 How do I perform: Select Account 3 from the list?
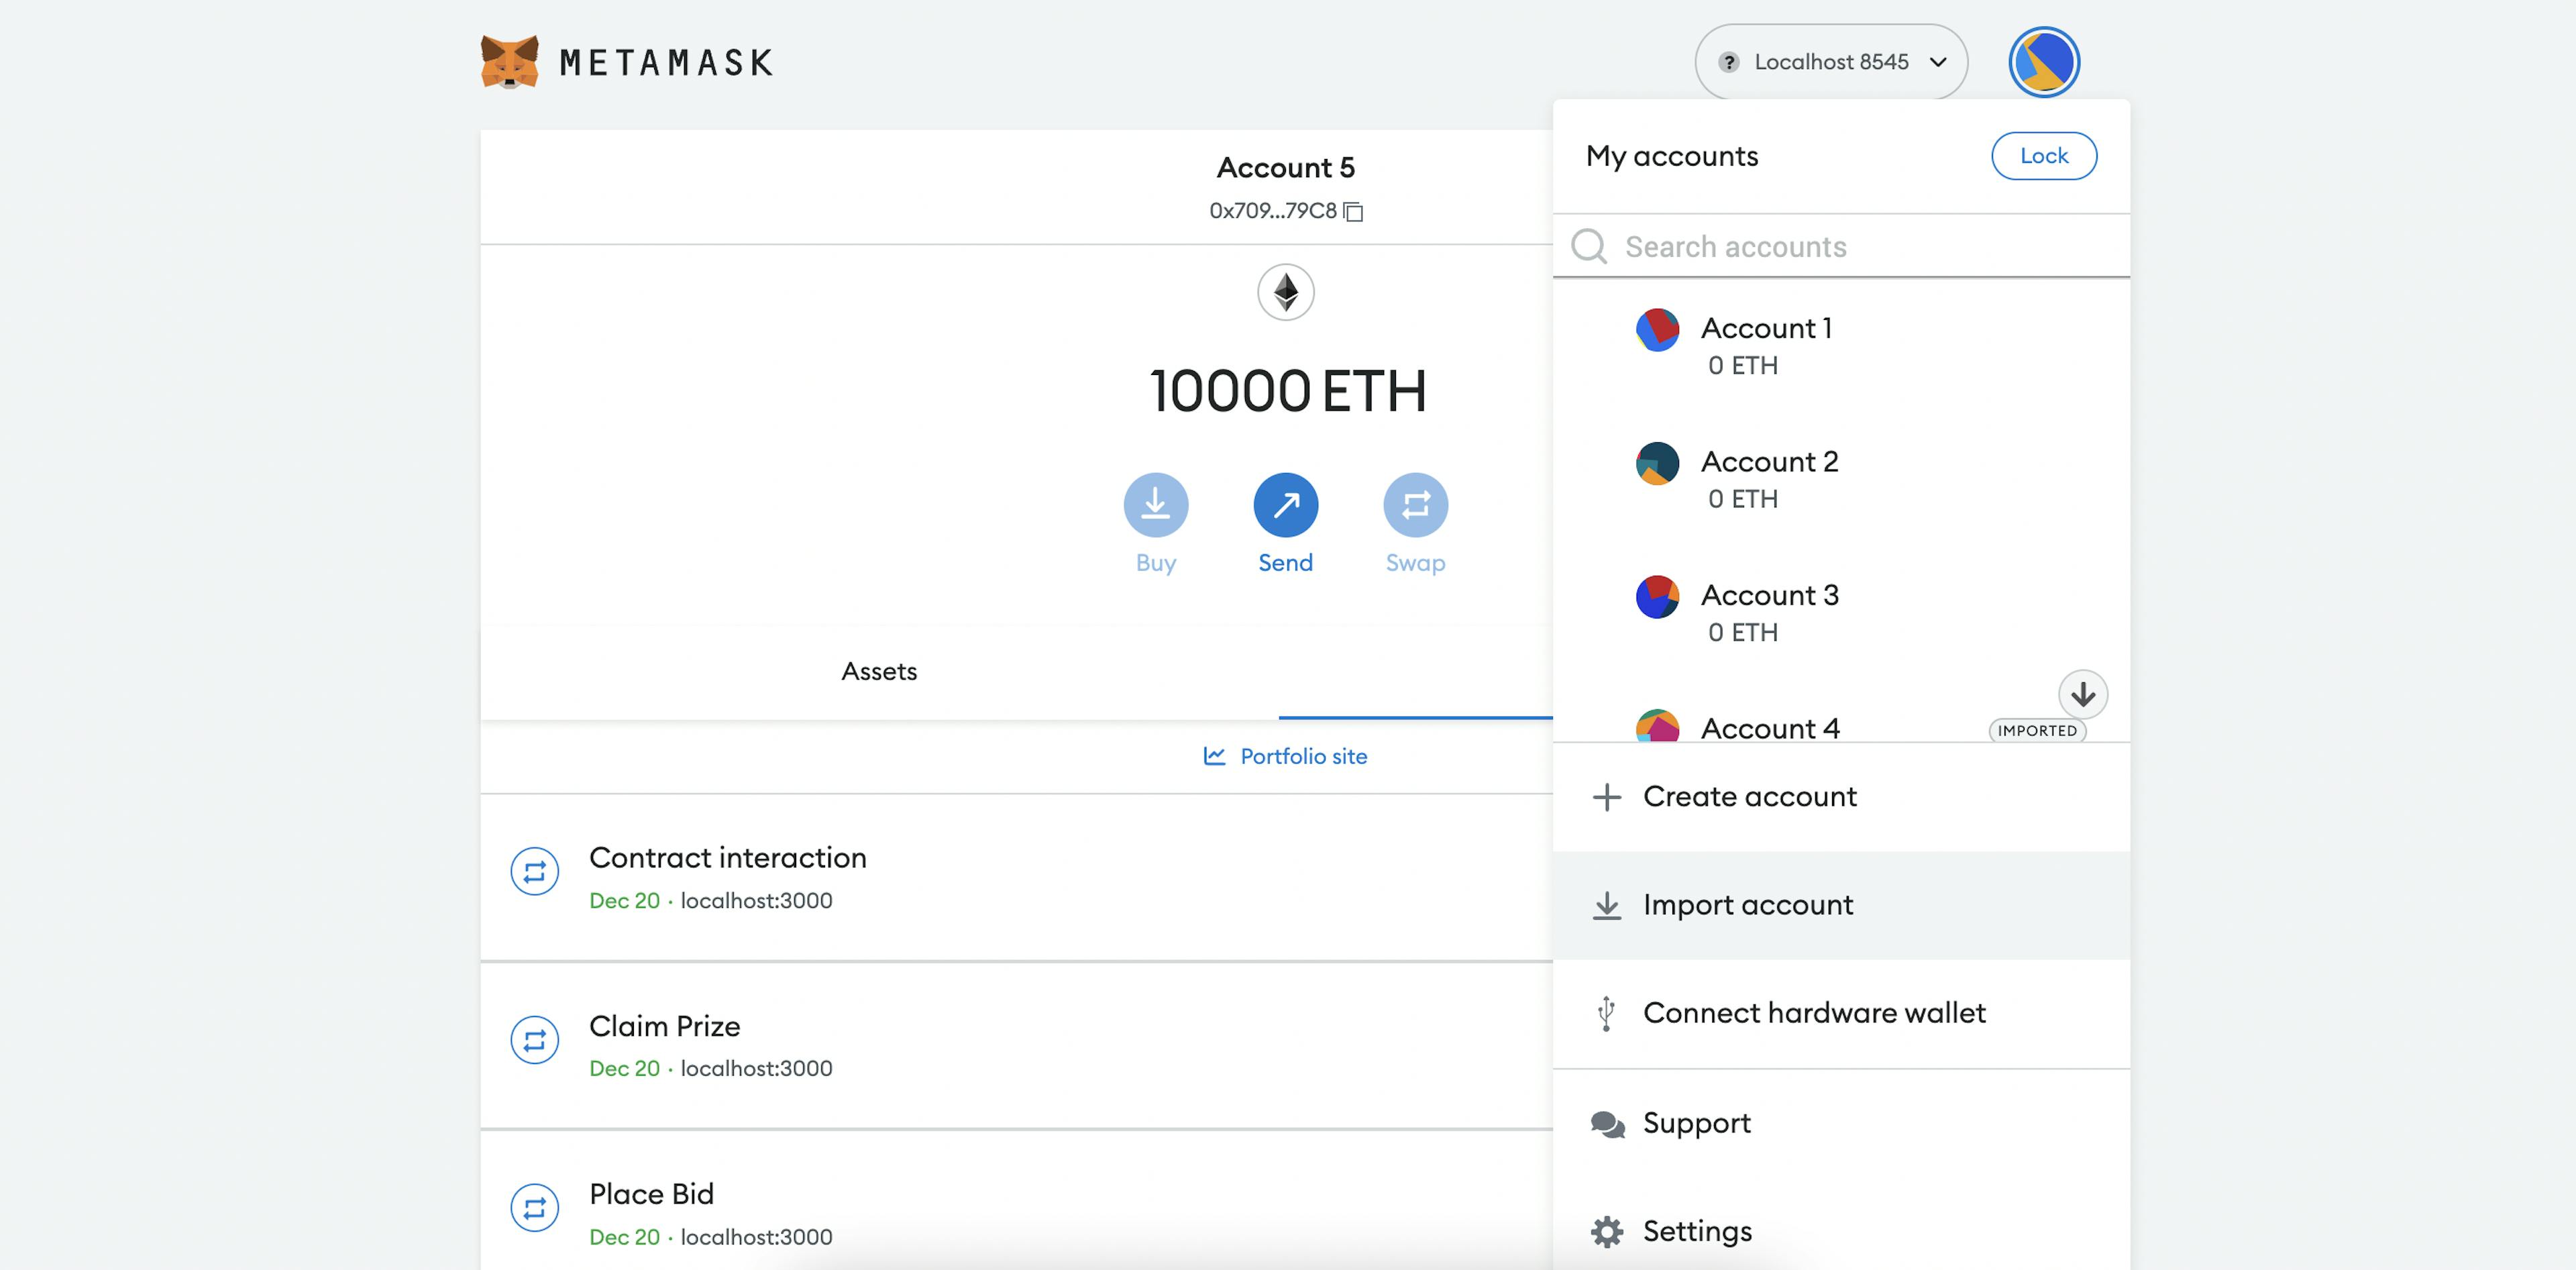tap(1841, 612)
